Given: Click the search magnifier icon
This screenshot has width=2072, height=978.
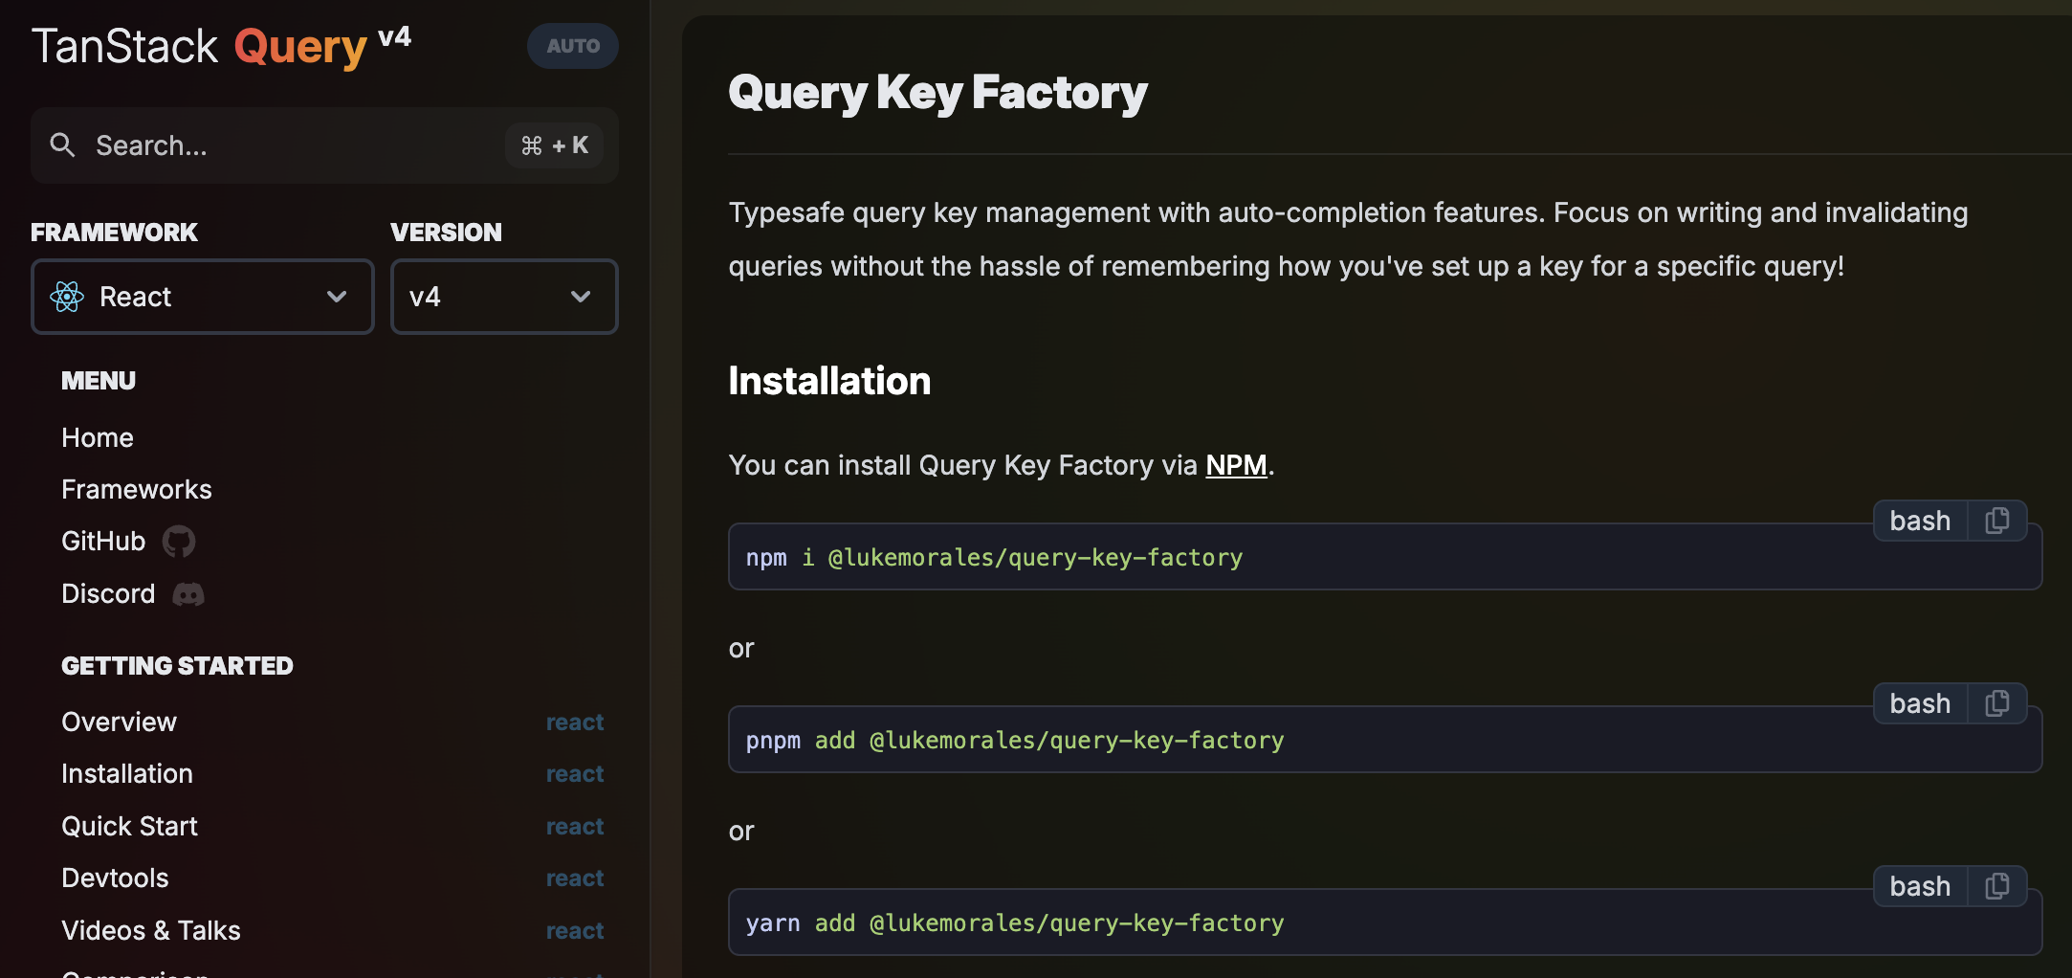Looking at the screenshot, I should point(63,145).
